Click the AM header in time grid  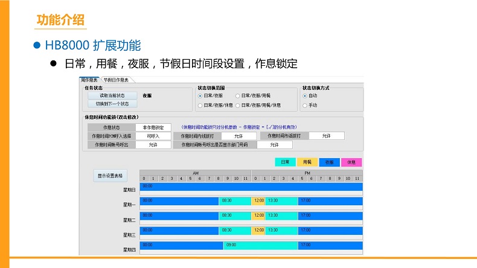[x=196, y=173]
